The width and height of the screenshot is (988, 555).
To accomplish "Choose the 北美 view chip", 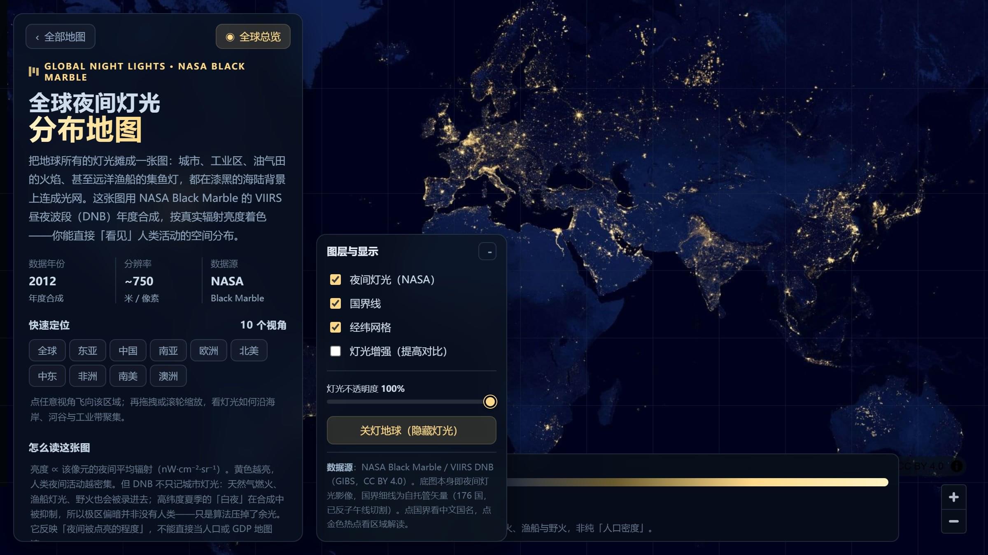I will pyautogui.click(x=249, y=351).
